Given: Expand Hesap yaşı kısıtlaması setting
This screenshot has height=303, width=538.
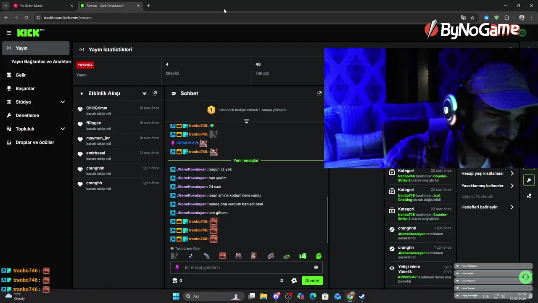Looking at the screenshot, I should pyautogui.click(x=488, y=173).
